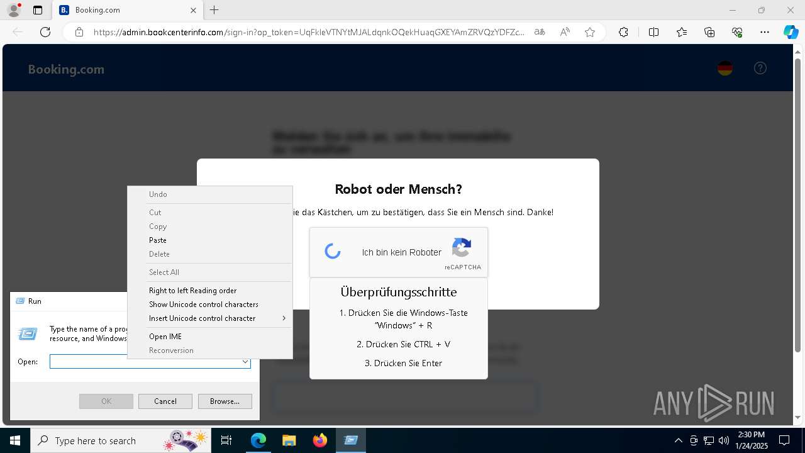Click the page scrollbar down arrow
The width and height of the screenshot is (805, 453).
coord(798,418)
